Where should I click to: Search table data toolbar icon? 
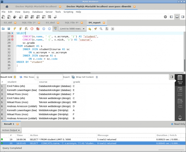tap(49, 17)
